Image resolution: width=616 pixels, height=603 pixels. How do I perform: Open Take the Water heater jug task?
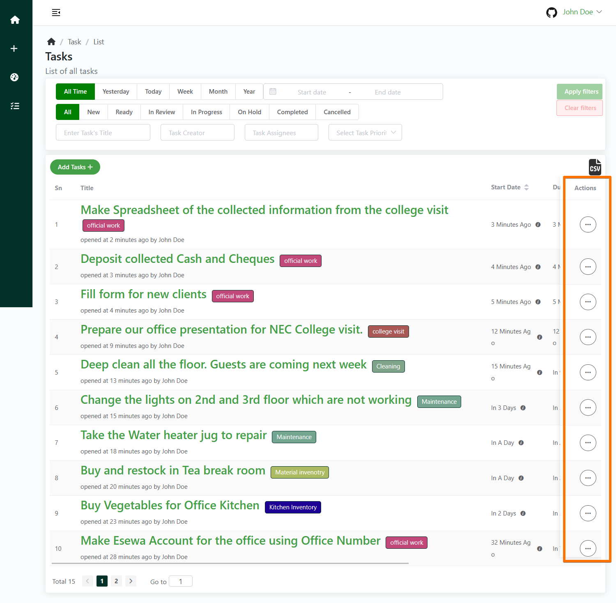coord(174,435)
